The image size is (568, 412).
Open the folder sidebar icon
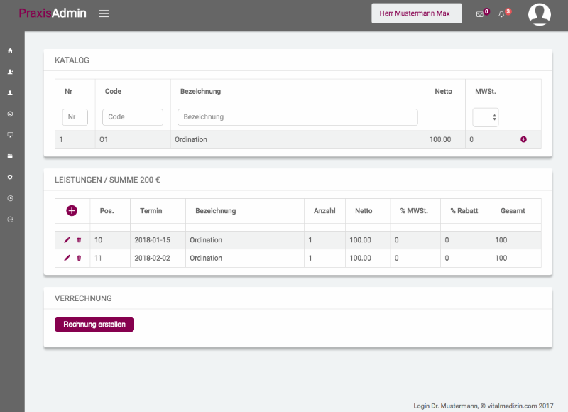tap(10, 156)
